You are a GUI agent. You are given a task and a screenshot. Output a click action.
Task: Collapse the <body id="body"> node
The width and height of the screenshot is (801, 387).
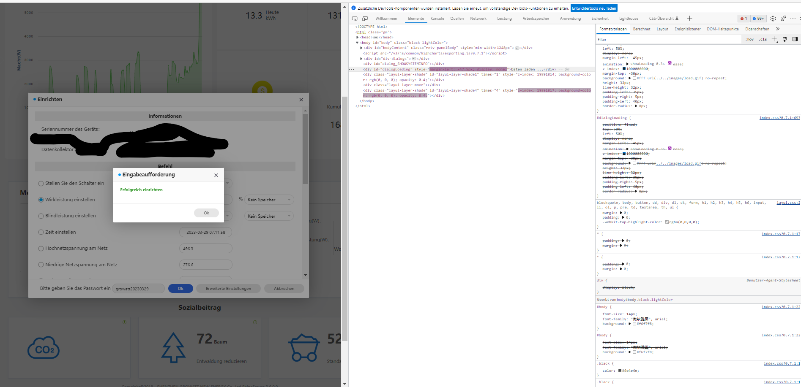pyautogui.click(x=357, y=43)
